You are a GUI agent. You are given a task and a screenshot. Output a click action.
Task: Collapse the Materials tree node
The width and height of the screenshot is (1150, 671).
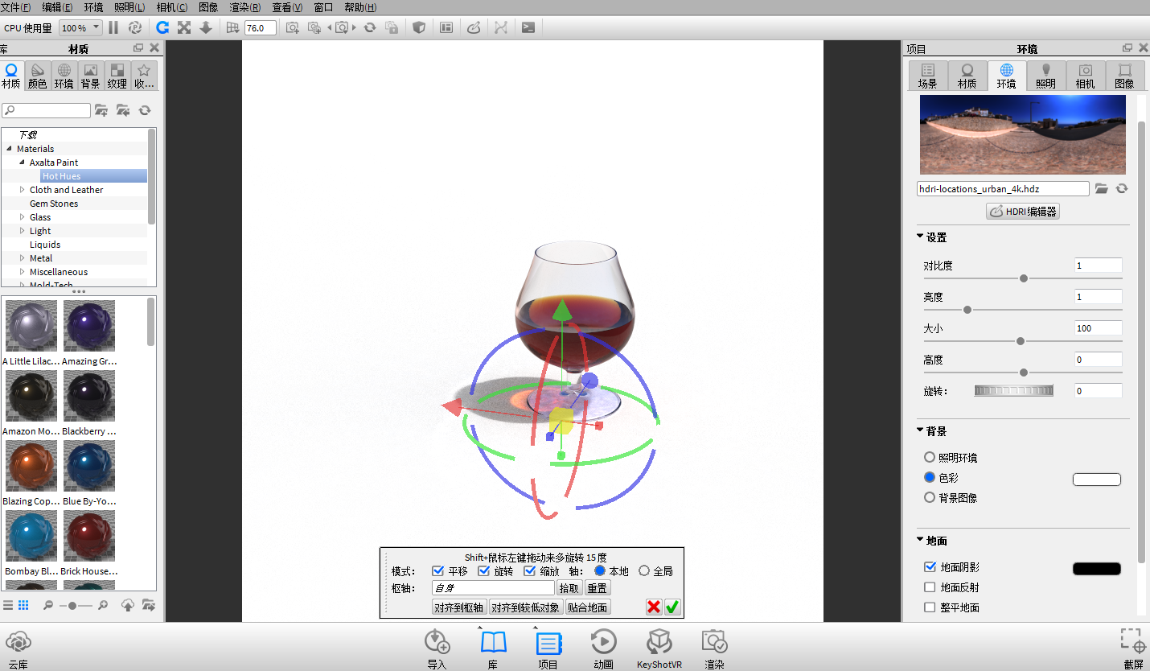tap(10, 149)
